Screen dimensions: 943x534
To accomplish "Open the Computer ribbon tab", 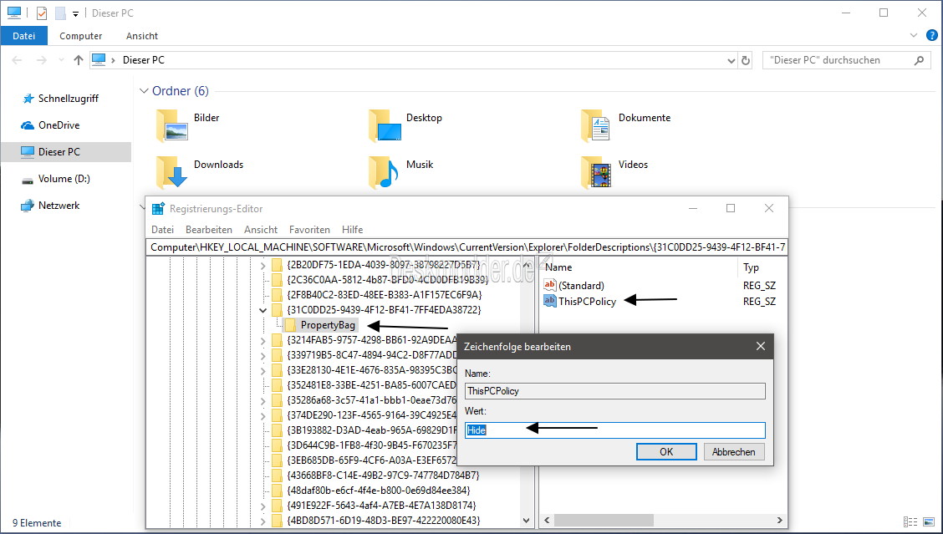I will pyautogui.click(x=80, y=35).
